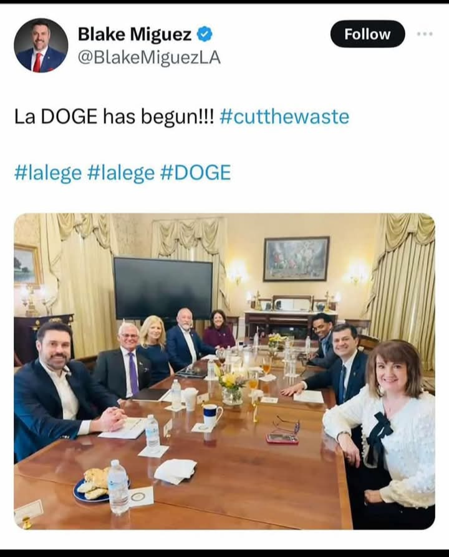Open Blake Miguez's profile avatar
This screenshot has height=557, width=449.
(41, 45)
